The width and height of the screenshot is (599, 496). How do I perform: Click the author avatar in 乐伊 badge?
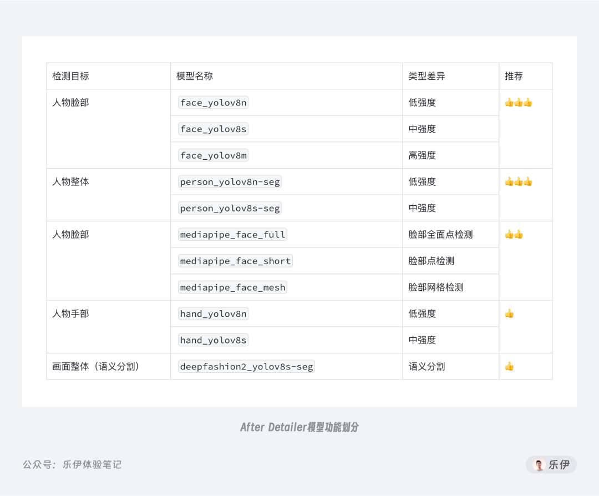click(x=539, y=465)
